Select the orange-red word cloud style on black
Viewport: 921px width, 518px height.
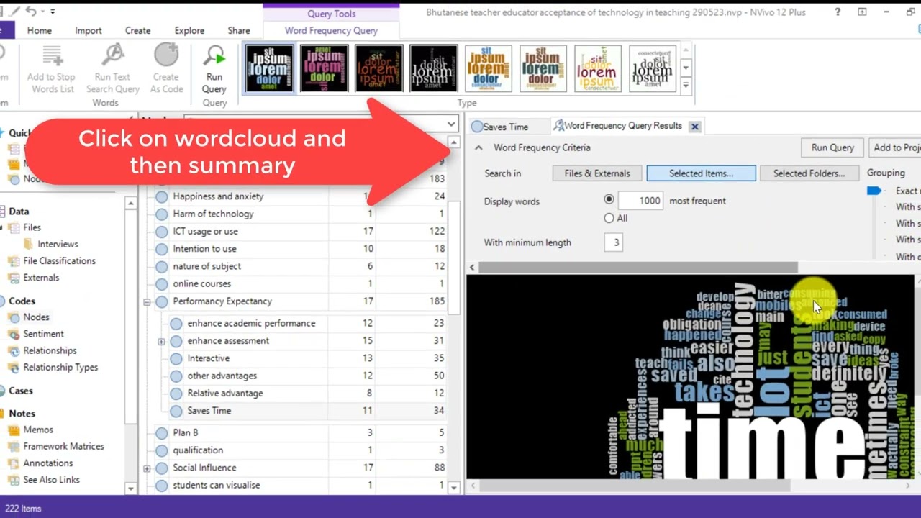coord(379,68)
